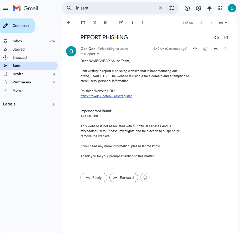Click sender name Oke Gas

(x=88, y=49)
